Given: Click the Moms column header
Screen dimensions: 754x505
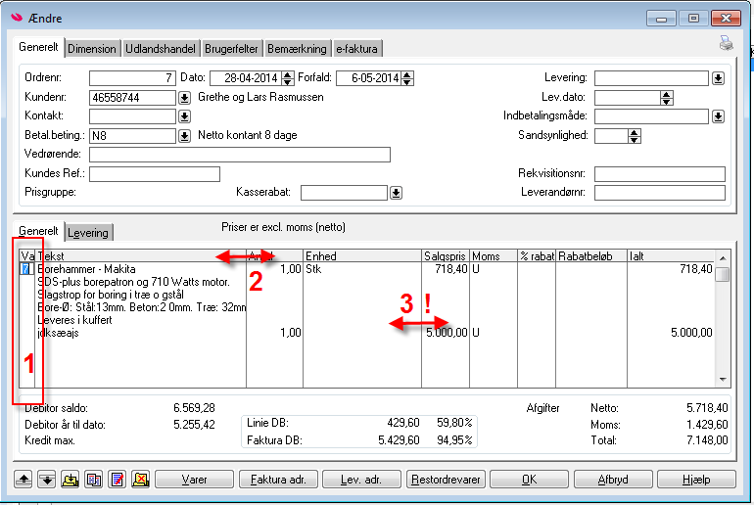Looking at the screenshot, I should click(494, 256).
